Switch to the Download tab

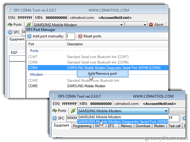click(x=143, y=126)
